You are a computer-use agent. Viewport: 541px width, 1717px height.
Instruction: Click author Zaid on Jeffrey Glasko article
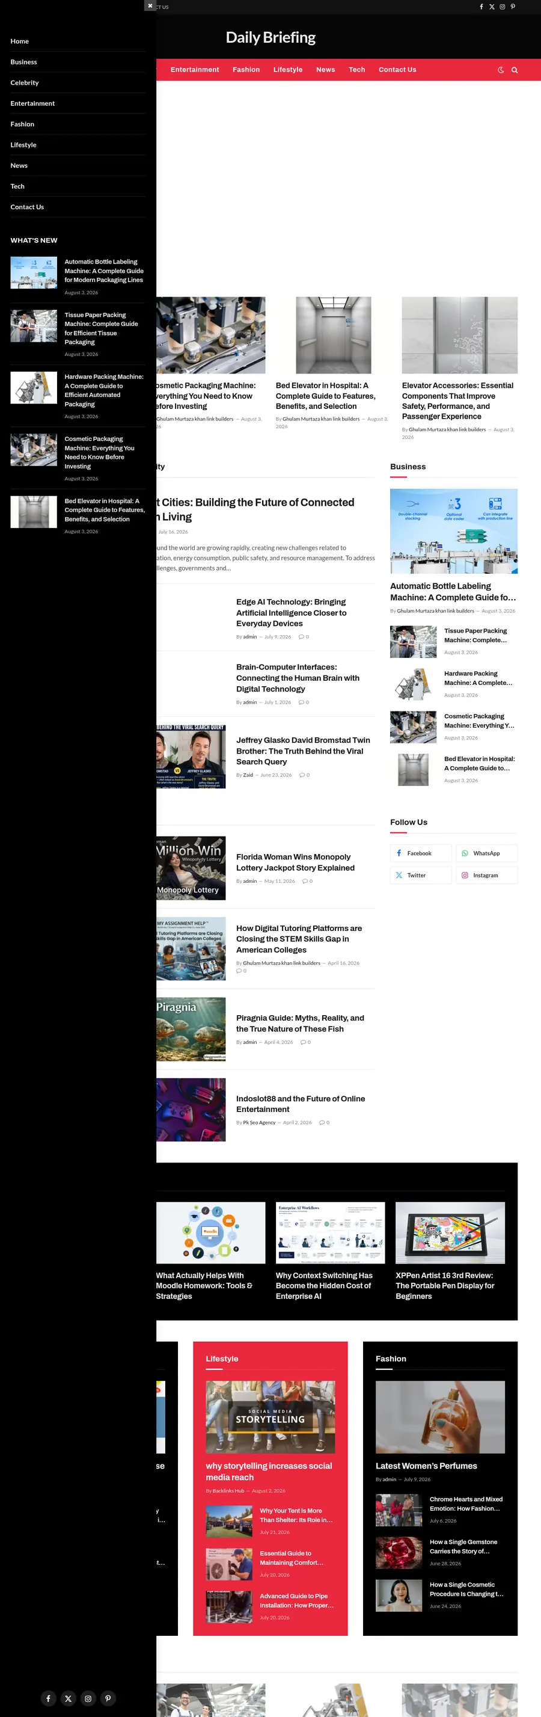[x=248, y=775]
